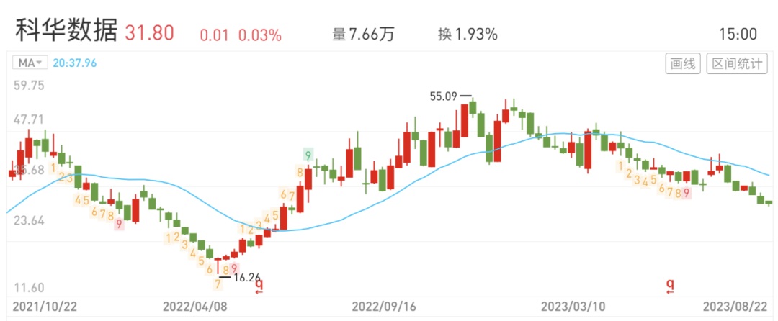Image resolution: width=778 pixels, height=321 pixels.
Task: Click the current price 31.80
Action: click(x=149, y=34)
